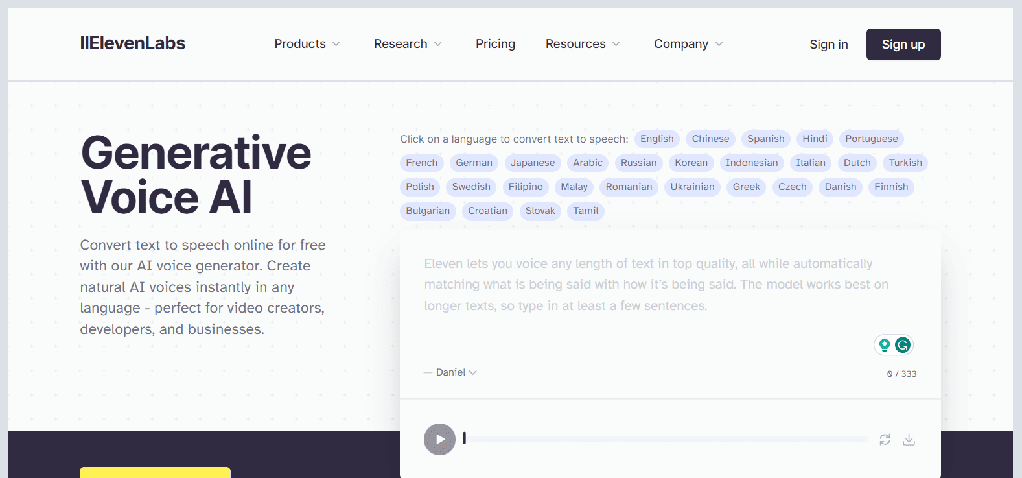Open the Pricing page
The height and width of the screenshot is (478, 1022).
pos(495,44)
